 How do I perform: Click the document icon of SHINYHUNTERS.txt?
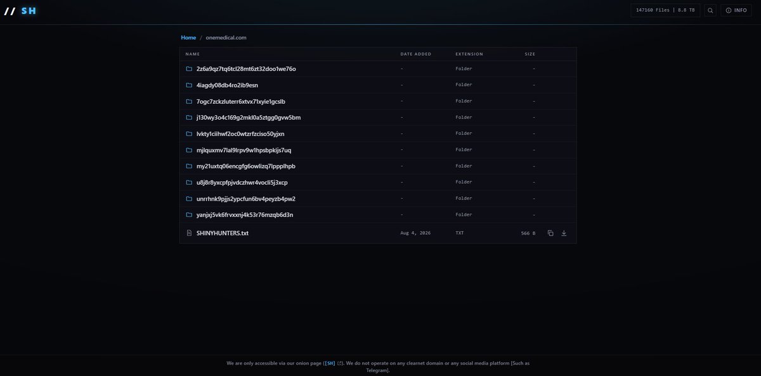point(189,233)
